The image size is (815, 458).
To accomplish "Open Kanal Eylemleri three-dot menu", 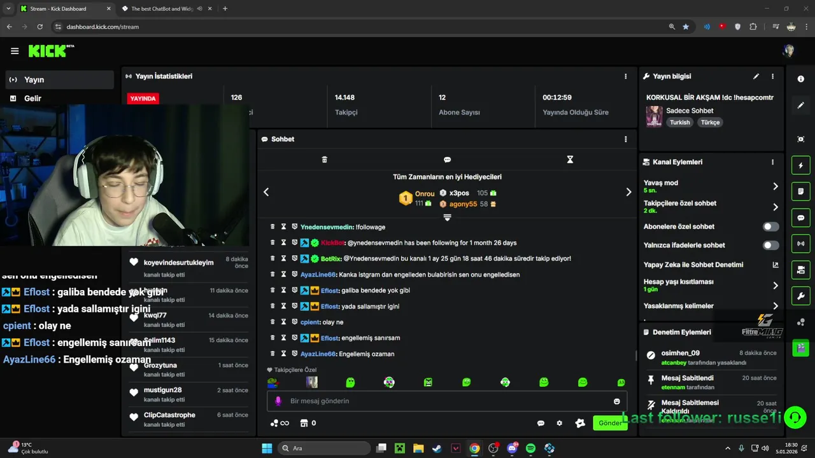I will coord(772,162).
